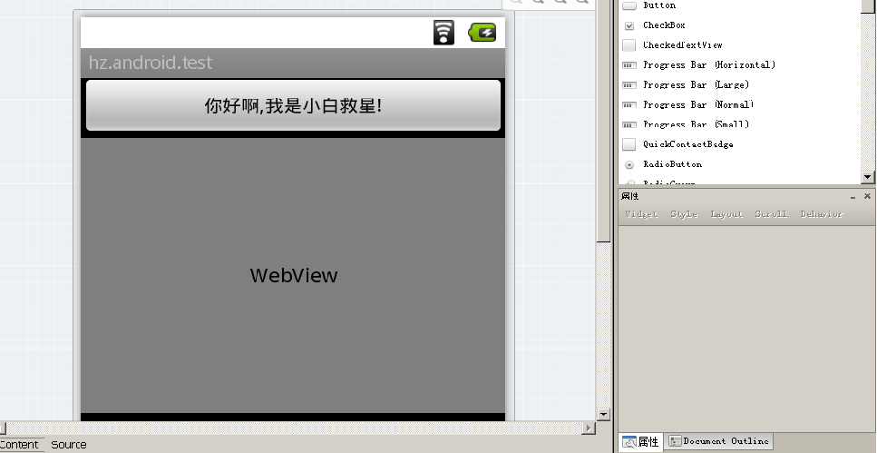Click the Progress Bar (Small) label
The height and width of the screenshot is (453, 877).
click(x=696, y=124)
